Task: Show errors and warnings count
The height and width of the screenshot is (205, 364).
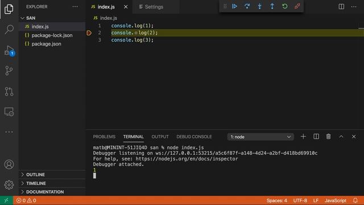Action: [26, 200]
